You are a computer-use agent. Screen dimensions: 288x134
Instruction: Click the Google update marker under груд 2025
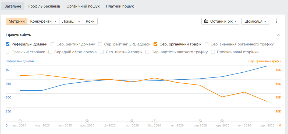point(87,121)
